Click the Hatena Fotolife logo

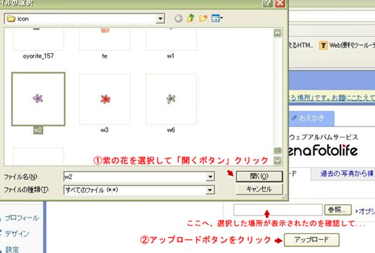(323, 150)
